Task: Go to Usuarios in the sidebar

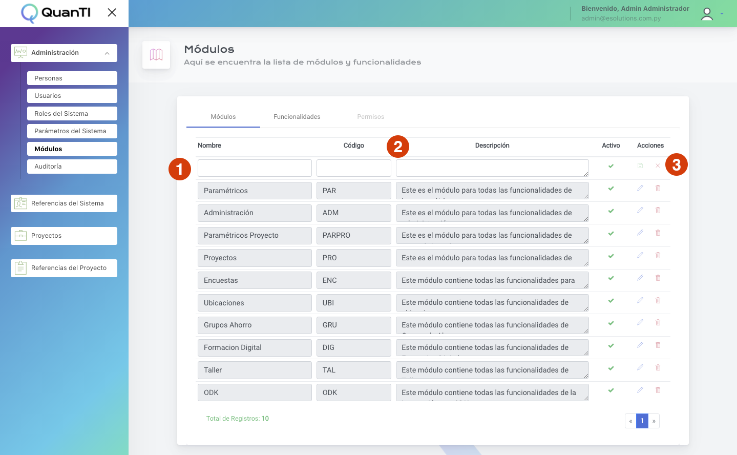Action: [72, 96]
